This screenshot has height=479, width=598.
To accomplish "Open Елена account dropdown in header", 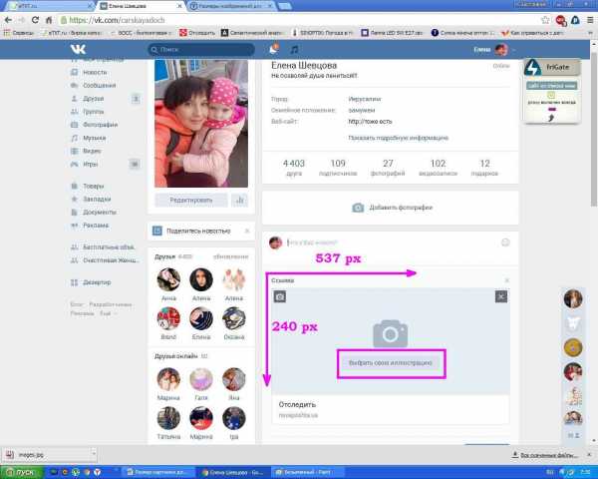I will [x=494, y=49].
